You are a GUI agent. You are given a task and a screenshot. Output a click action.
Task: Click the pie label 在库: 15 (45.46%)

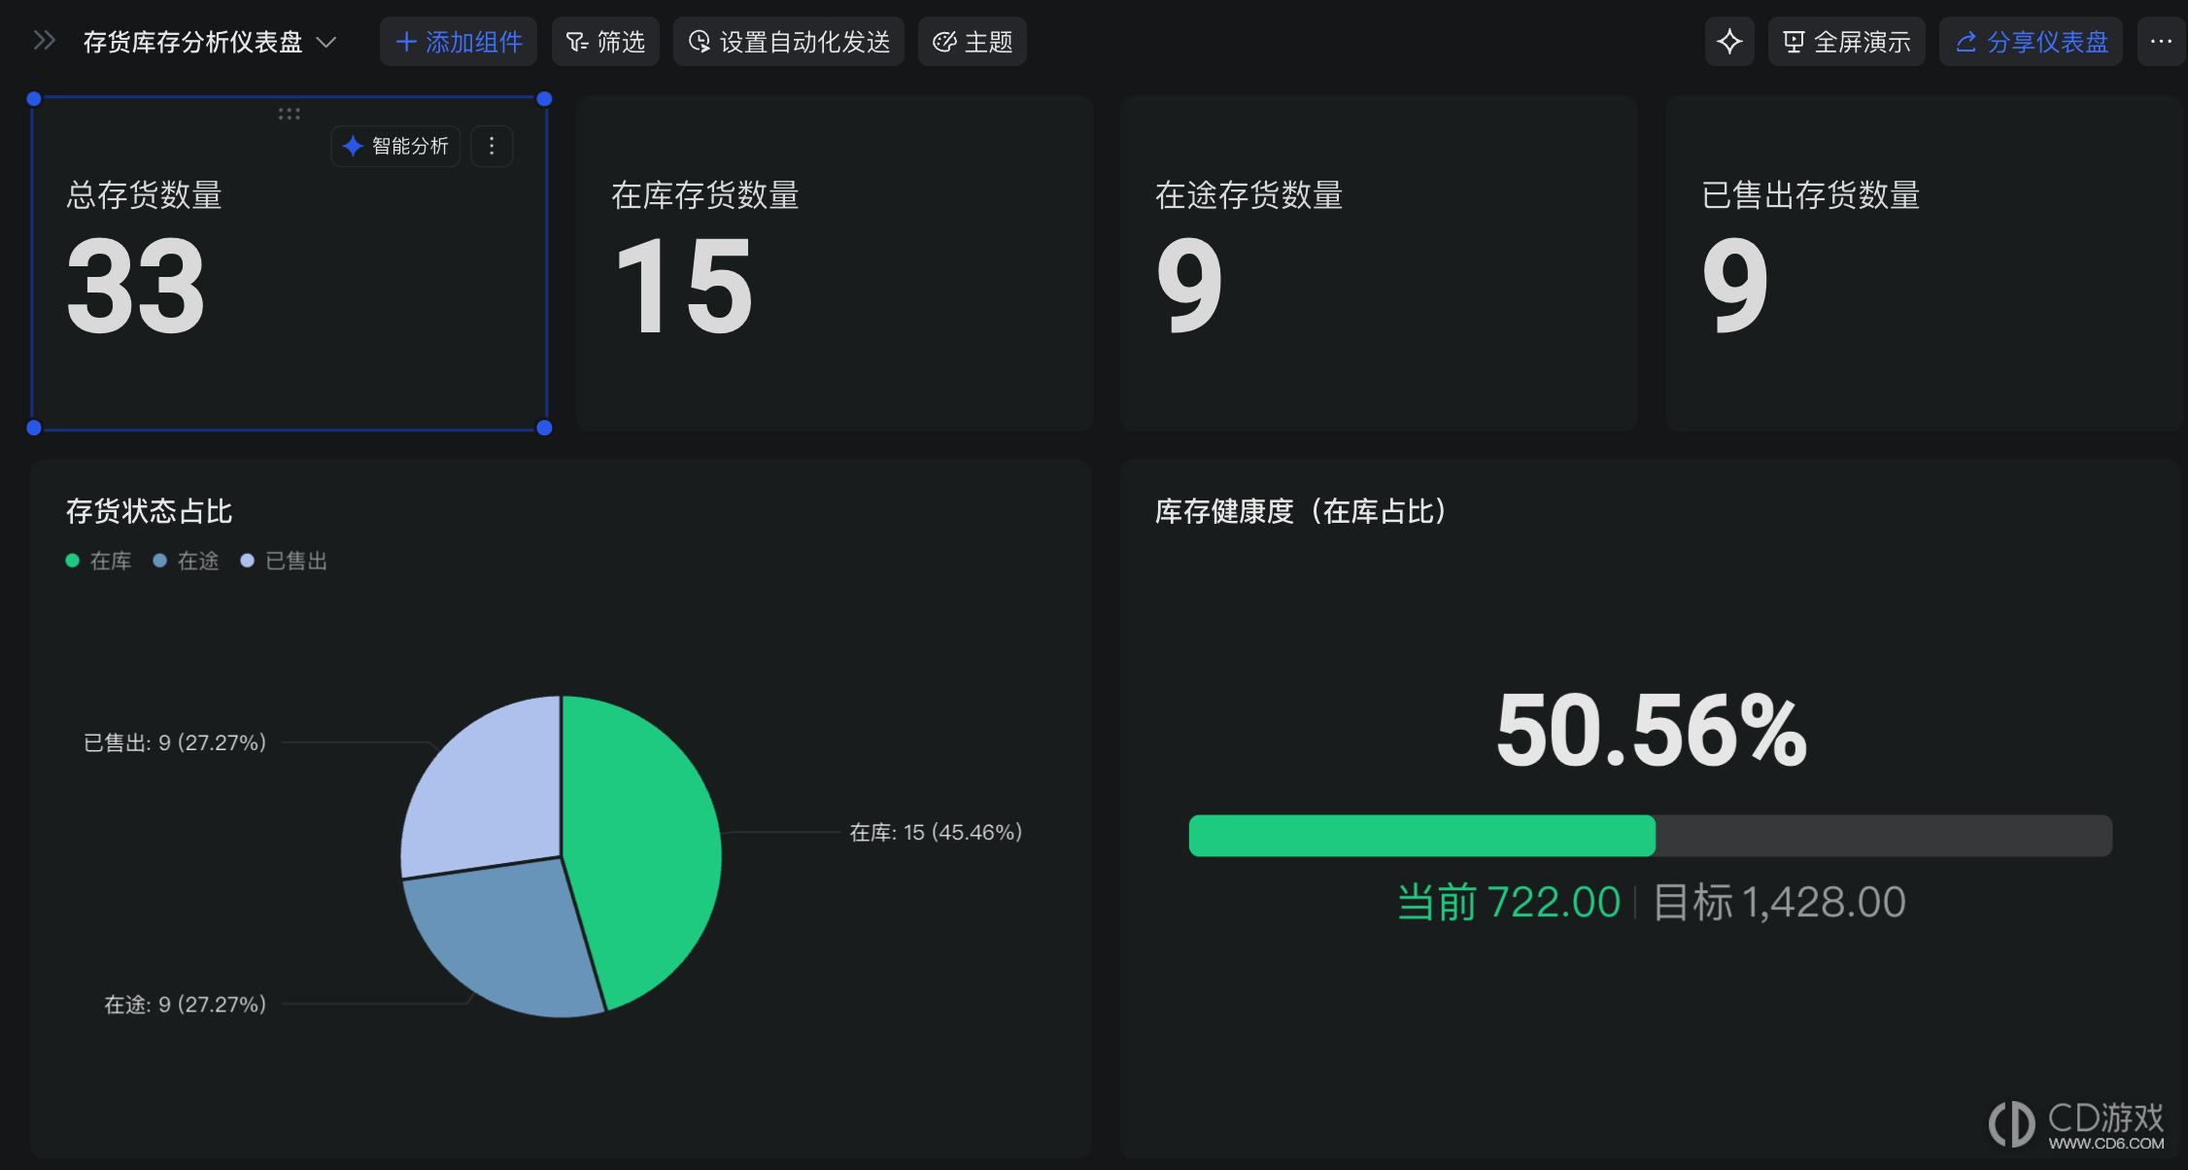pyautogui.click(x=936, y=832)
